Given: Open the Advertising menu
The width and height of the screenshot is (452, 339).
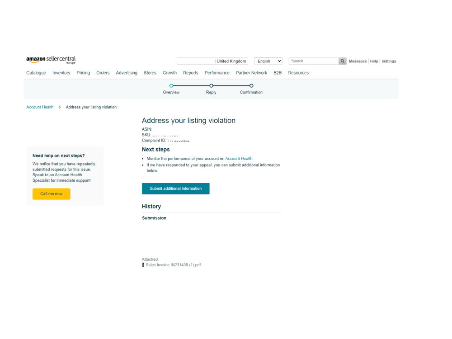Looking at the screenshot, I should (127, 73).
